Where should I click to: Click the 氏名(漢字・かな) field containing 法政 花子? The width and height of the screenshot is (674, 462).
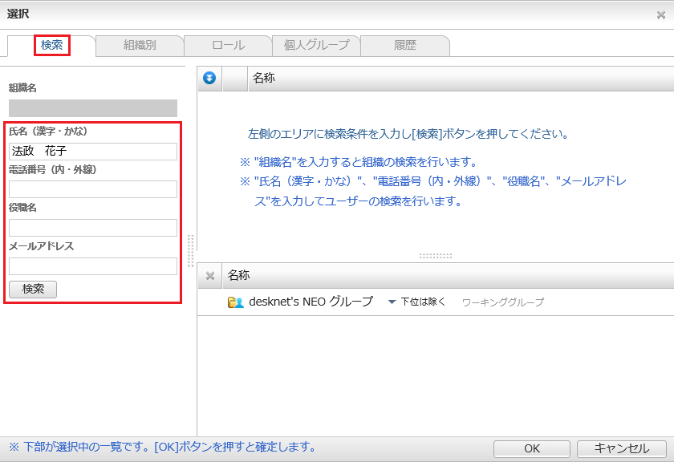click(x=93, y=152)
